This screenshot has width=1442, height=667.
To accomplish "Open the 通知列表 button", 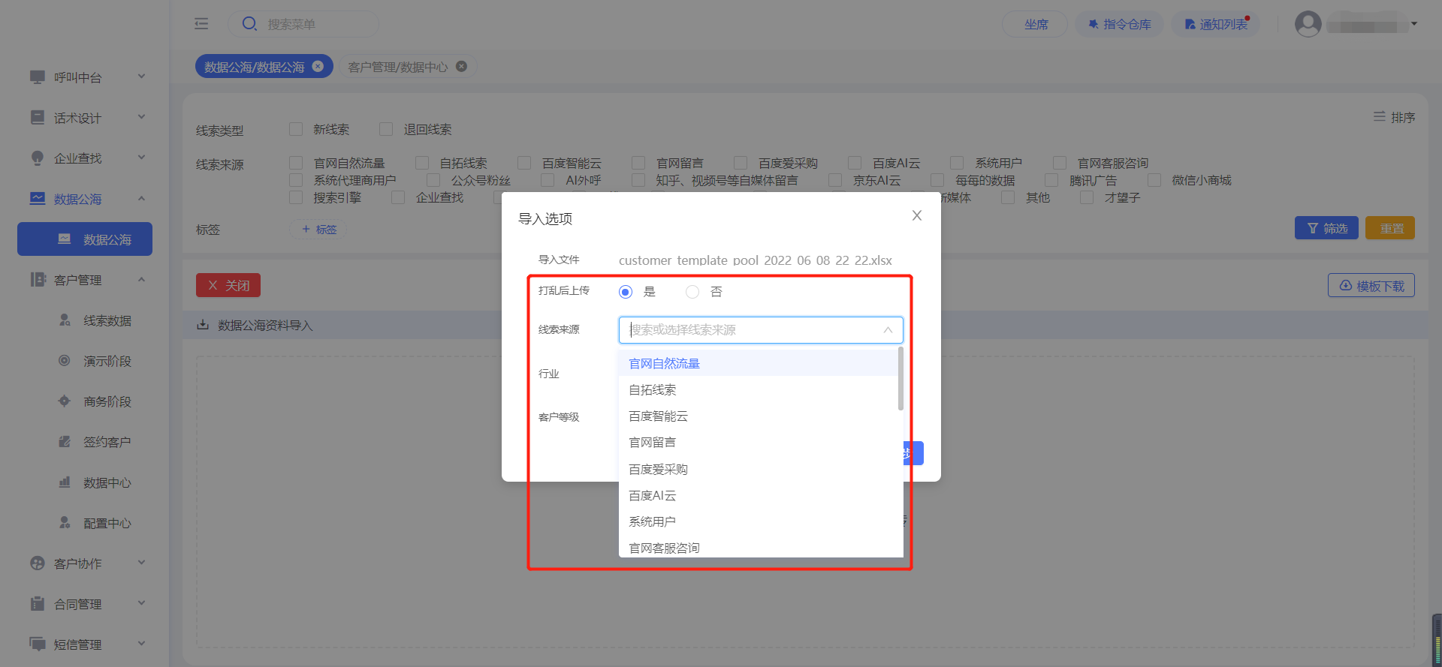I will 1216,24.
